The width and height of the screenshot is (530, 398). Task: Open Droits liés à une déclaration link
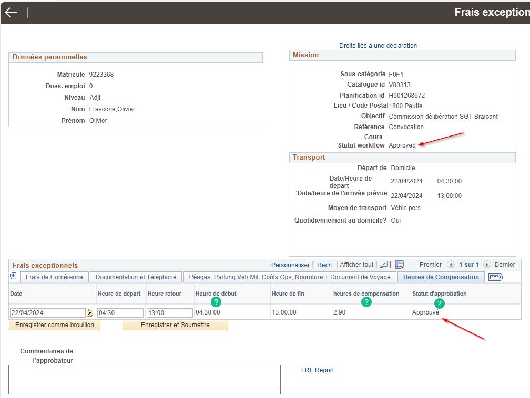[x=378, y=46]
